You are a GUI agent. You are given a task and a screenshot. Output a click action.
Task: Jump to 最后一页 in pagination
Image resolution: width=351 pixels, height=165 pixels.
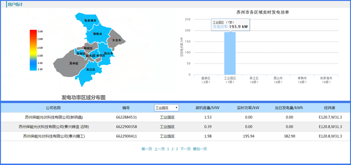pyautogui.click(x=200, y=149)
